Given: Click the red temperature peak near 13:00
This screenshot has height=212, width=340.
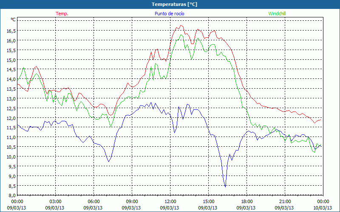Looking at the screenshot, I should point(181,25).
